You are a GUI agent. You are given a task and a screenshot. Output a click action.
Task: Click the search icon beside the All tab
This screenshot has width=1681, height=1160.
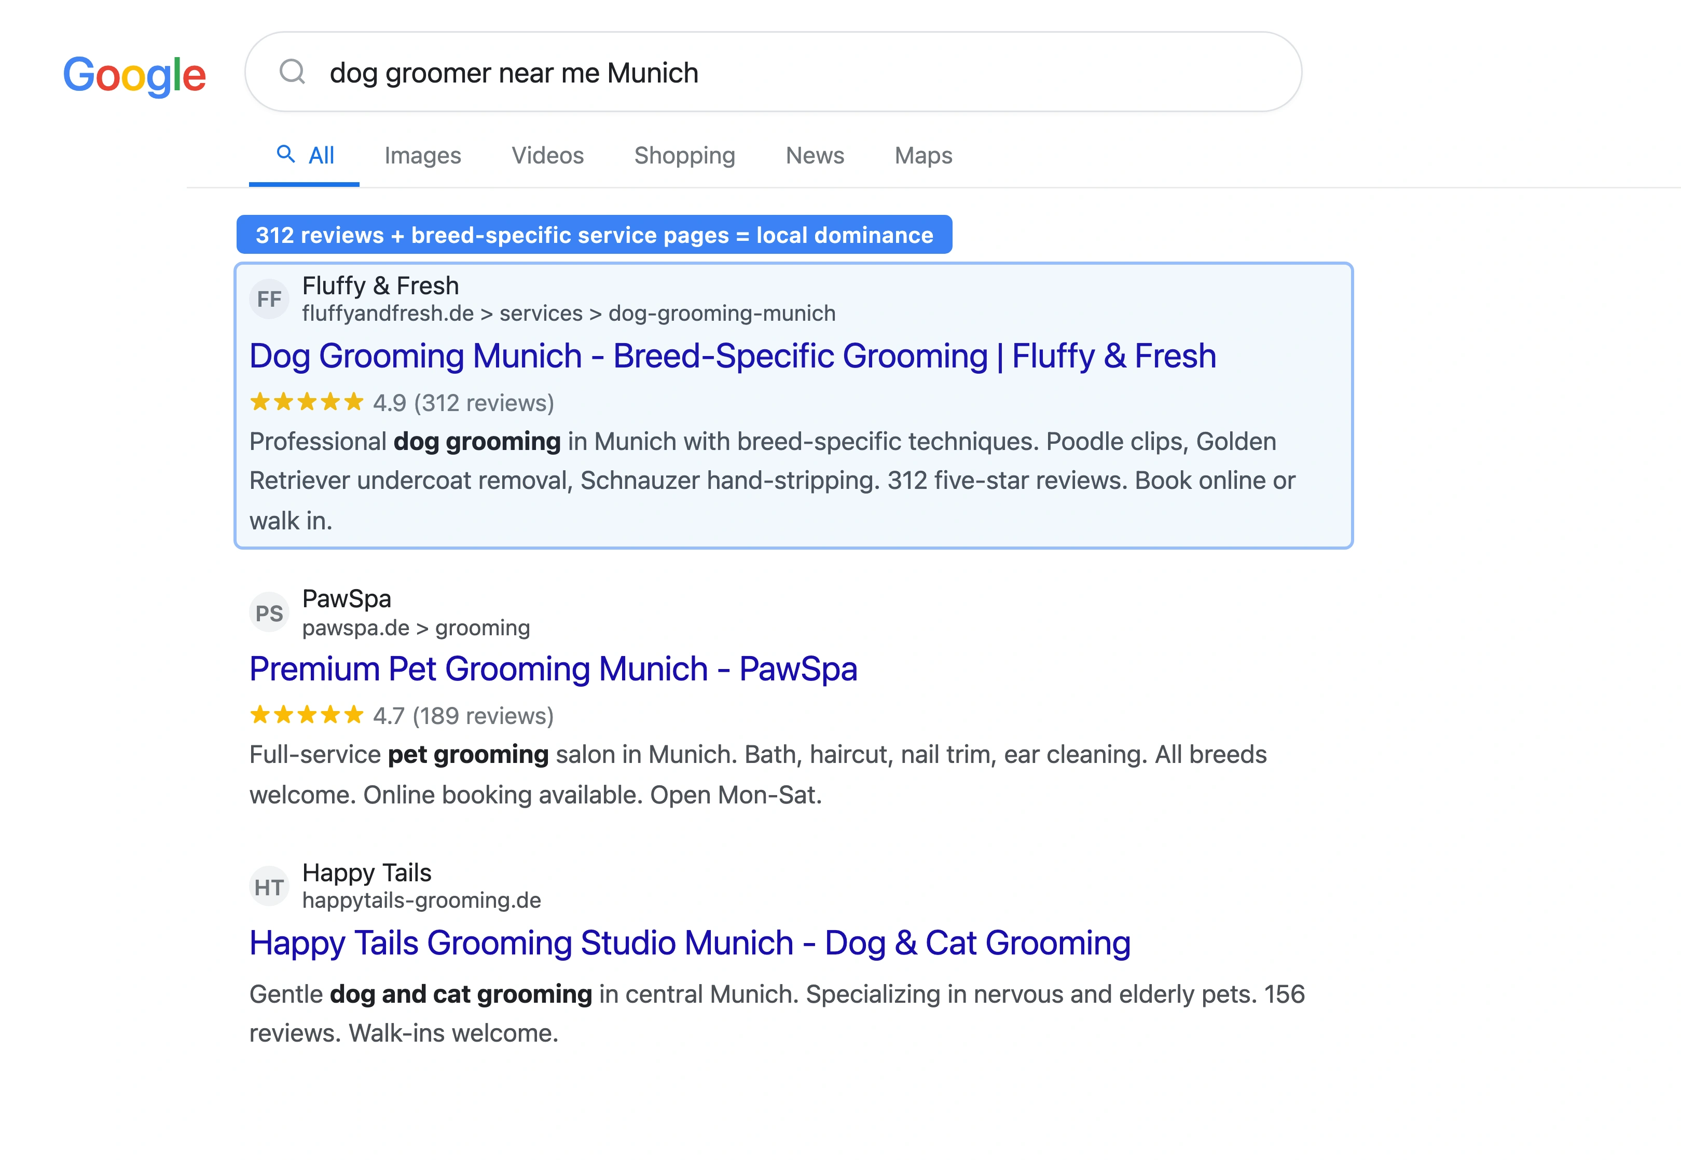pyautogui.click(x=285, y=155)
